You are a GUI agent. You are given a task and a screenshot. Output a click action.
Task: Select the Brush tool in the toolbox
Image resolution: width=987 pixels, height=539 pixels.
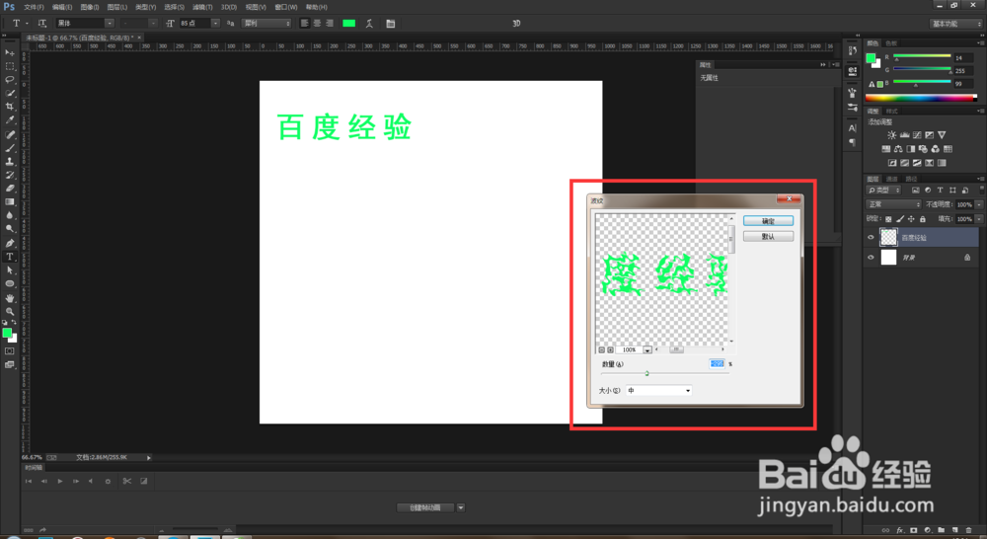point(10,148)
